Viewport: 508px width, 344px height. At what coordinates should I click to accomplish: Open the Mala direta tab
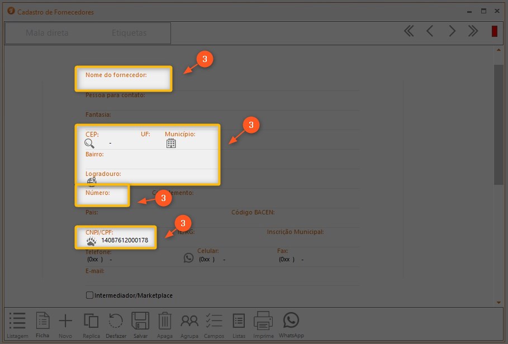pos(47,33)
